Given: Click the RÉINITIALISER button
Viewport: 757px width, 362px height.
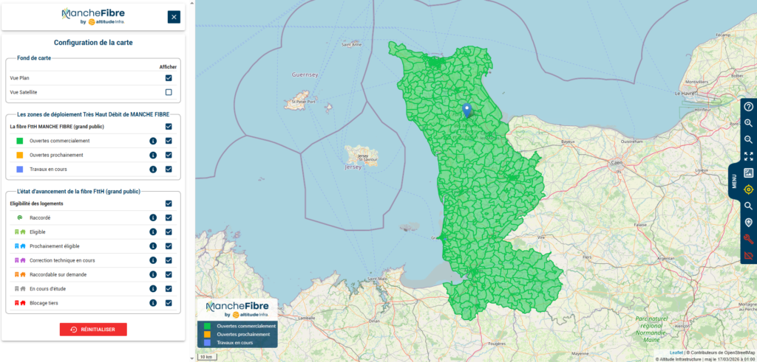Looking at the screenshot, I should pos(93,330).
